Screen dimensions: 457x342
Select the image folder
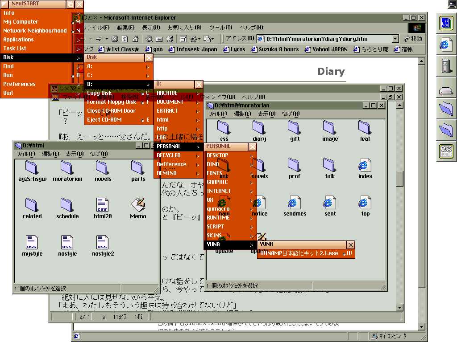coord(330,131)
